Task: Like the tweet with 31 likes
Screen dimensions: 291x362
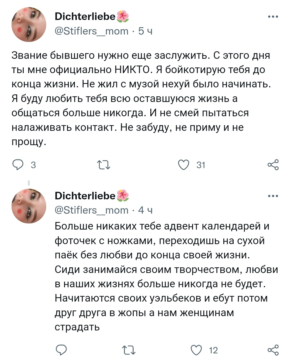Action: tap(184, 165)
